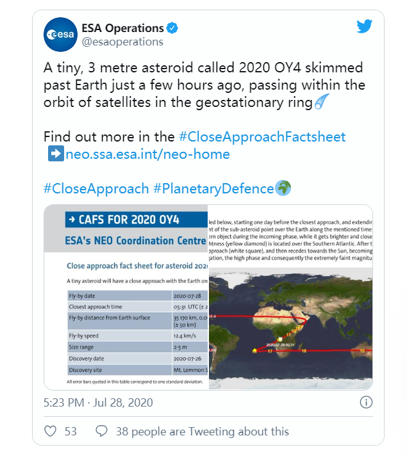Image resolution: width=407 pixels, height=454 pixels.
Task: Open the tweet info icon
Action: 365,403
